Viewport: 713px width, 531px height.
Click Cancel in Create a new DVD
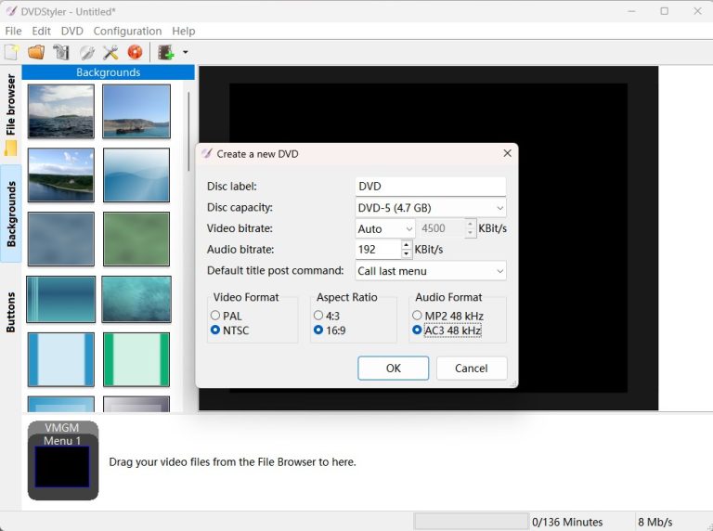(x=472, y=369)
